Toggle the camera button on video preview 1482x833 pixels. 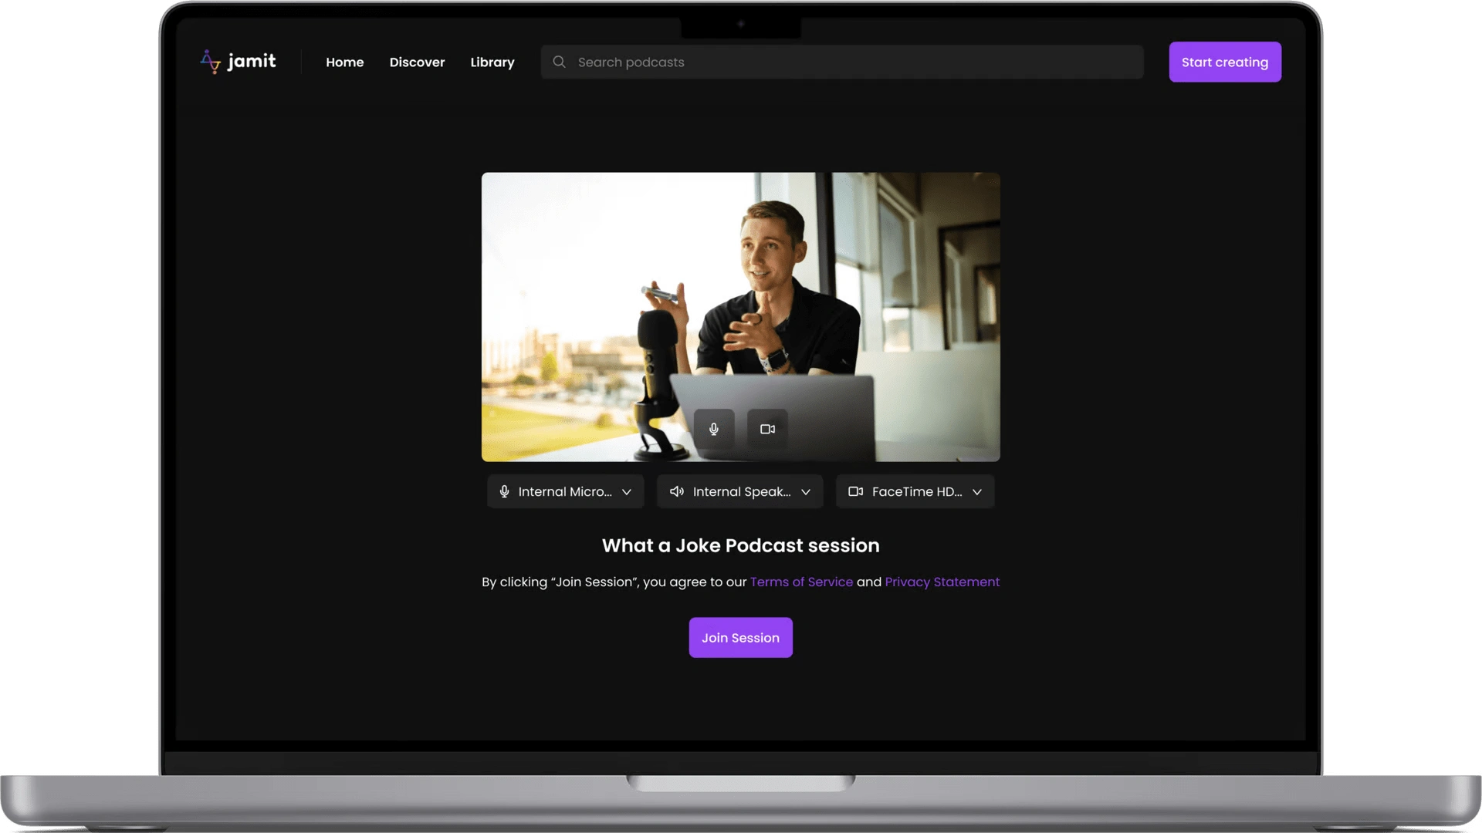767,429
